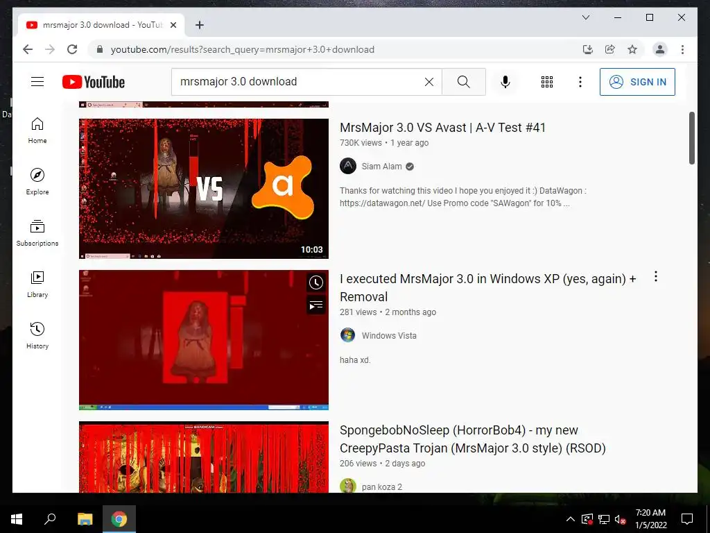Share this page icon in address bar

tap(610, 49)
